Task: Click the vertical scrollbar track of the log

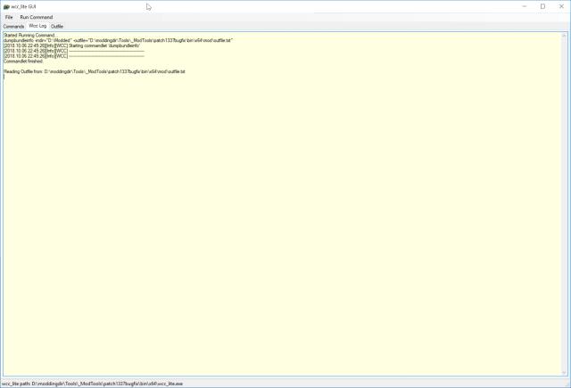Action: click(x=565, y=205)
